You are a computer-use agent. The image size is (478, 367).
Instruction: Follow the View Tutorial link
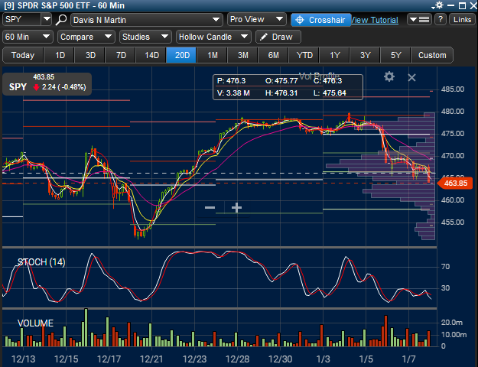pos(375,20)
